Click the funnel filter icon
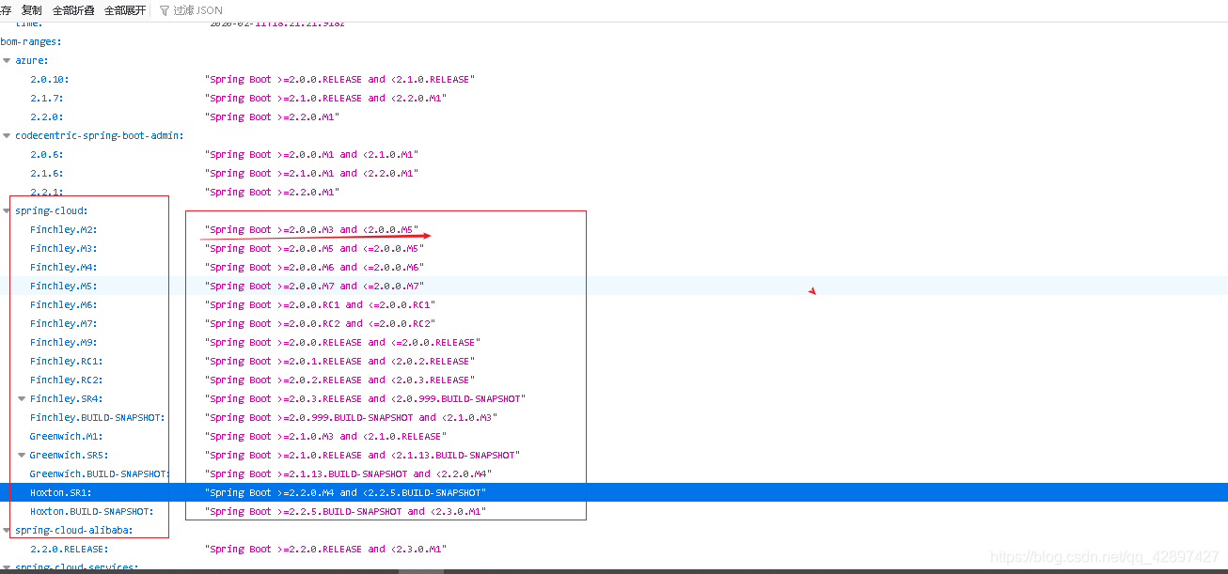Image resolution: width=1228 pixels, height=574 pixels. [x=165, y=10]
